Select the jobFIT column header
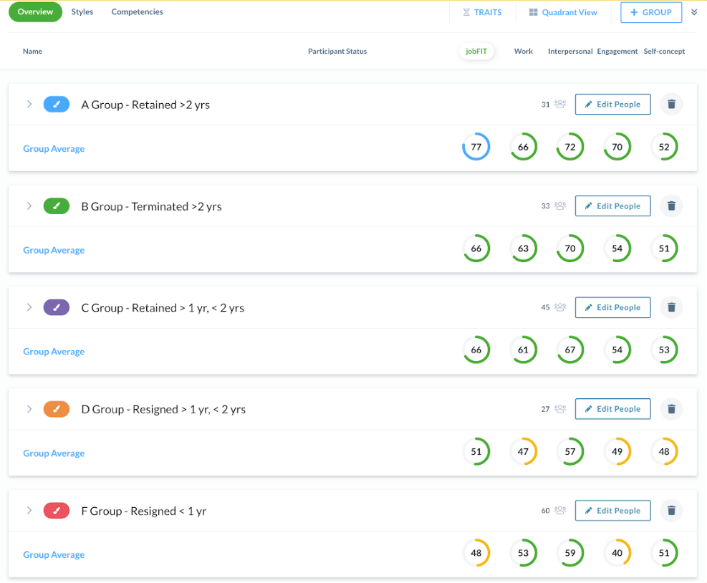Viewport: 707px width, 583px height. coord(476,52)
